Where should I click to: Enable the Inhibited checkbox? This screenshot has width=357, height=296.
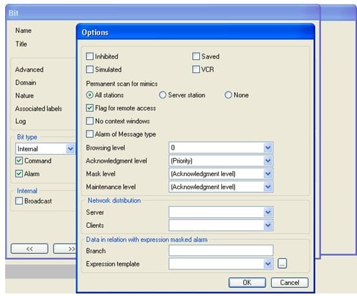click(89, 56)
